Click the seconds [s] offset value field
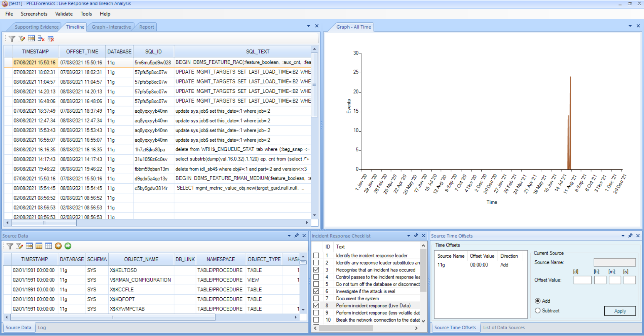Viewport: 644px width, 336px height. click(630, 280)
